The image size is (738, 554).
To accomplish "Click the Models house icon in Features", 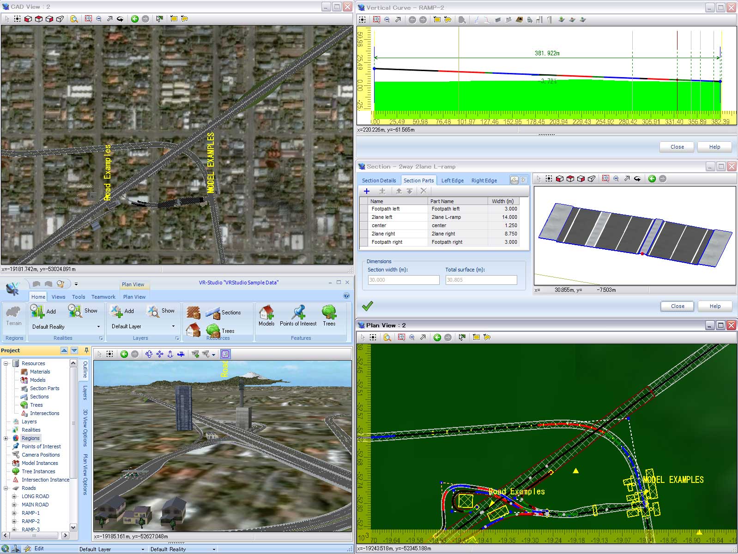I will point(266,313).
